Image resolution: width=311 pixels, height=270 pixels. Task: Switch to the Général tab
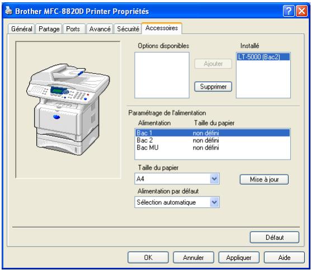pos(21,29)
